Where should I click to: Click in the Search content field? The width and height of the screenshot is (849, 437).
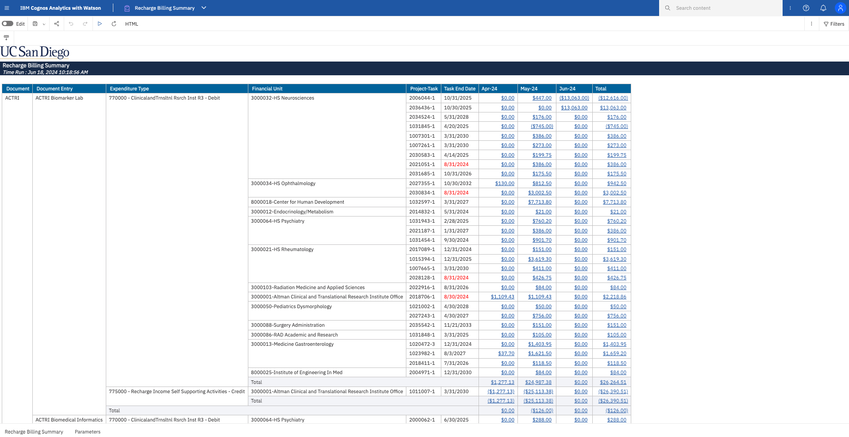click(x=726, y=8)
